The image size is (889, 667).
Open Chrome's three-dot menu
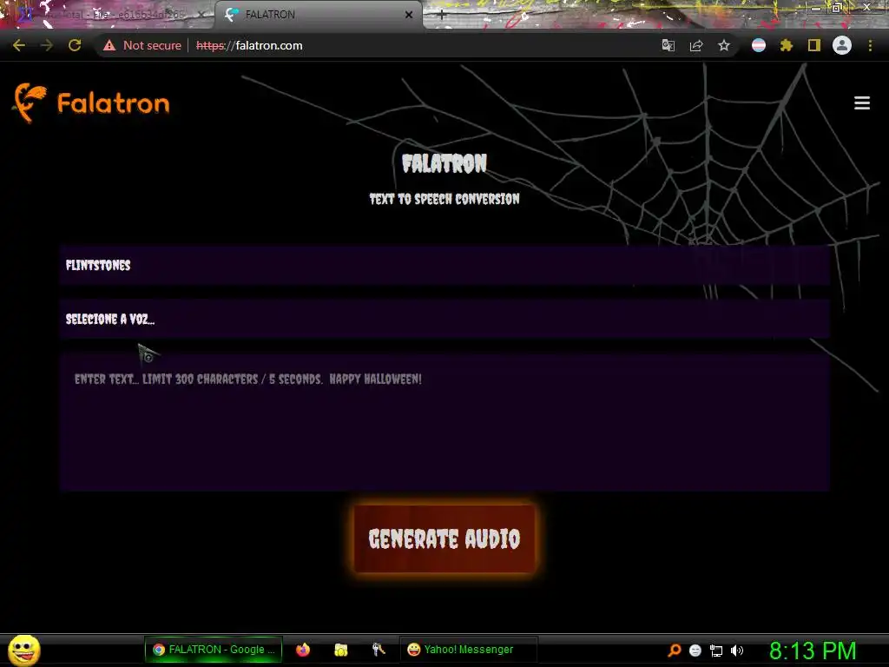(x=870, y=45)
